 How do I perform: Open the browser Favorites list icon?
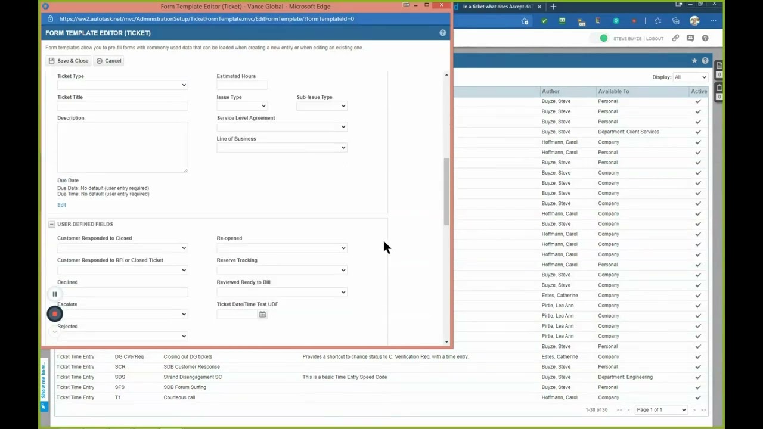pyautogui.click(x=657, y=21)
